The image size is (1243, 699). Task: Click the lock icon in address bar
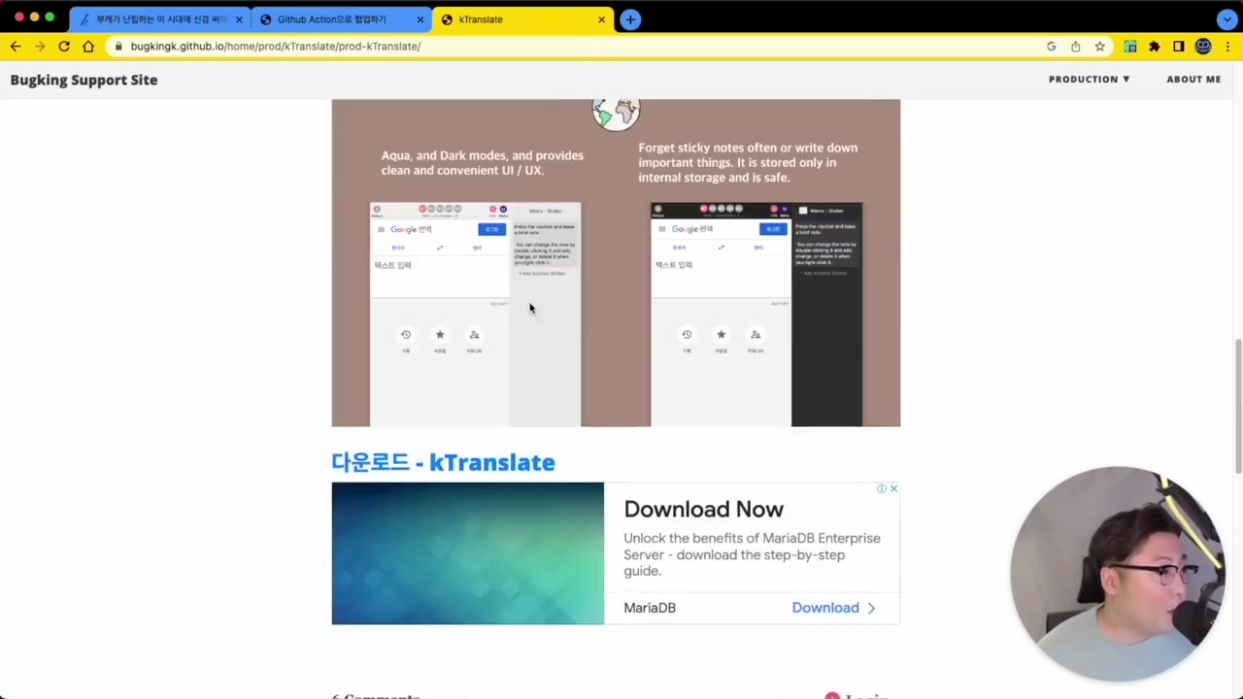coord(118,46)
